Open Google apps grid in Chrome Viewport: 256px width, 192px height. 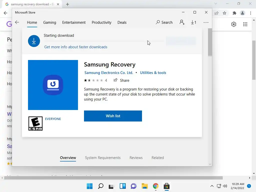coord(245,24)
